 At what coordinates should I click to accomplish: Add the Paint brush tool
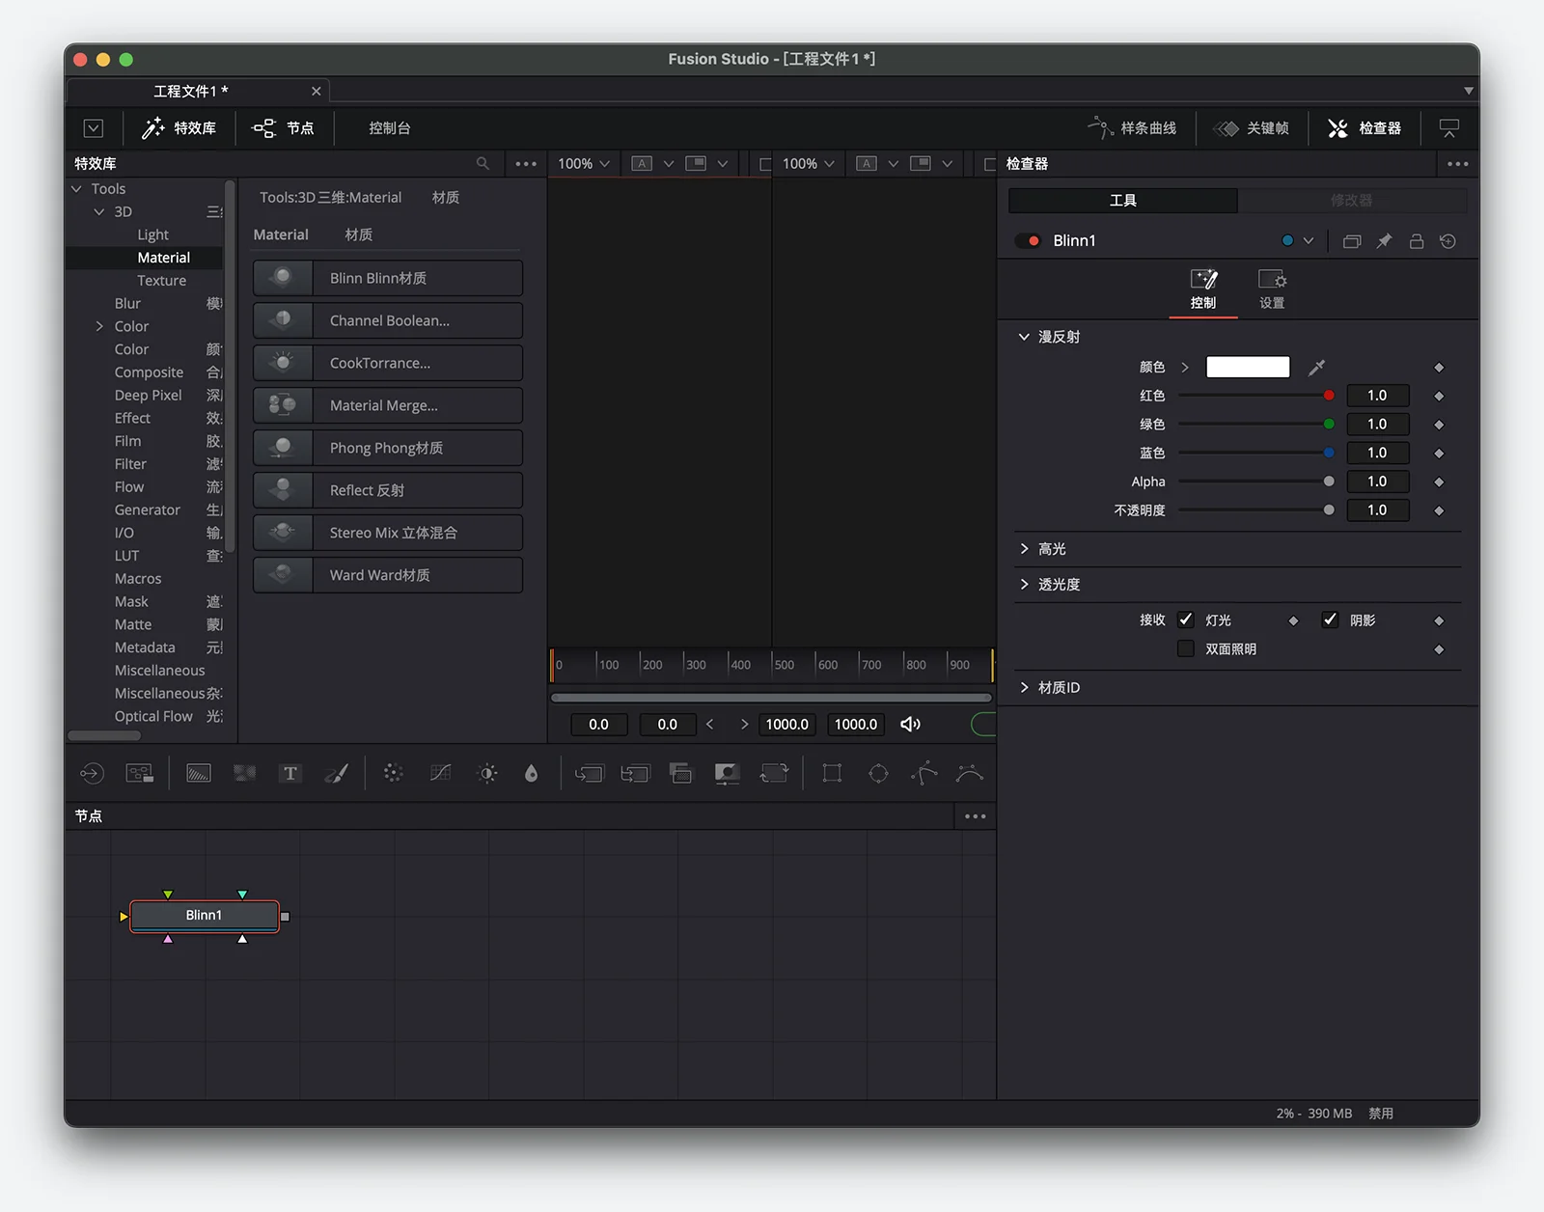point(337,774)
